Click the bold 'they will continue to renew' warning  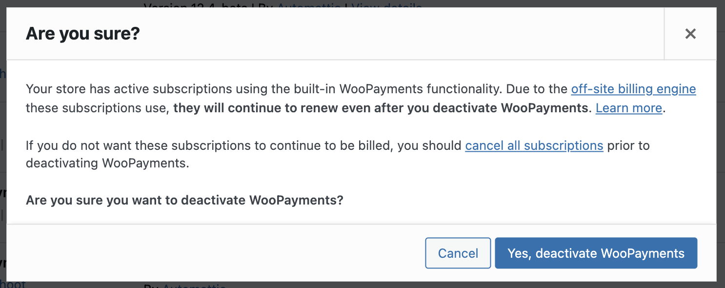click(x=381, y=108)
